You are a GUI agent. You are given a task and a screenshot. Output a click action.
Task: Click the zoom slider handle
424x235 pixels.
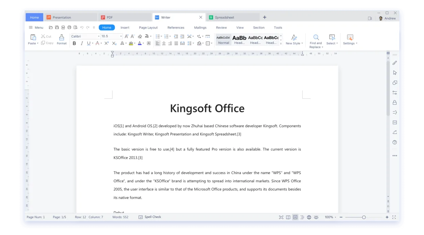[364, 217]
